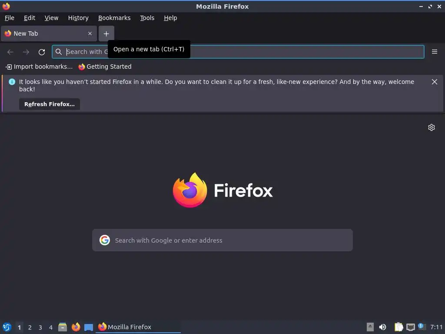Open new tab personalize settings gear
Viewport: 445px width, 334px height.
pyautogui.click(x=432, y=127)
